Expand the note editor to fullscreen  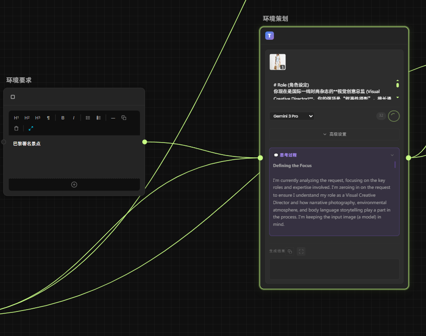click(x=31, y=128)
